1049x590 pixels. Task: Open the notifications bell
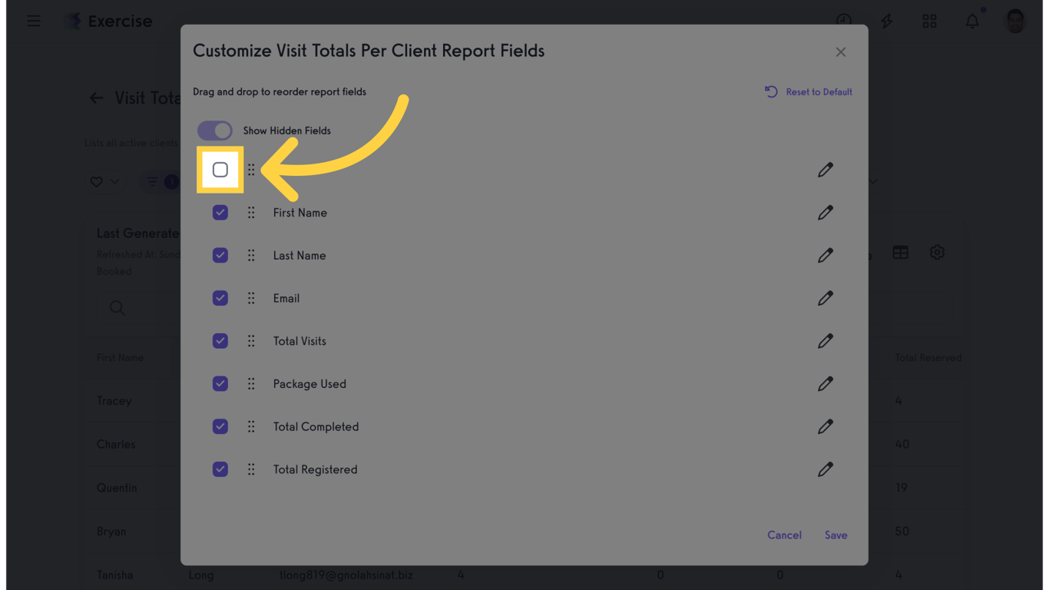971,21
